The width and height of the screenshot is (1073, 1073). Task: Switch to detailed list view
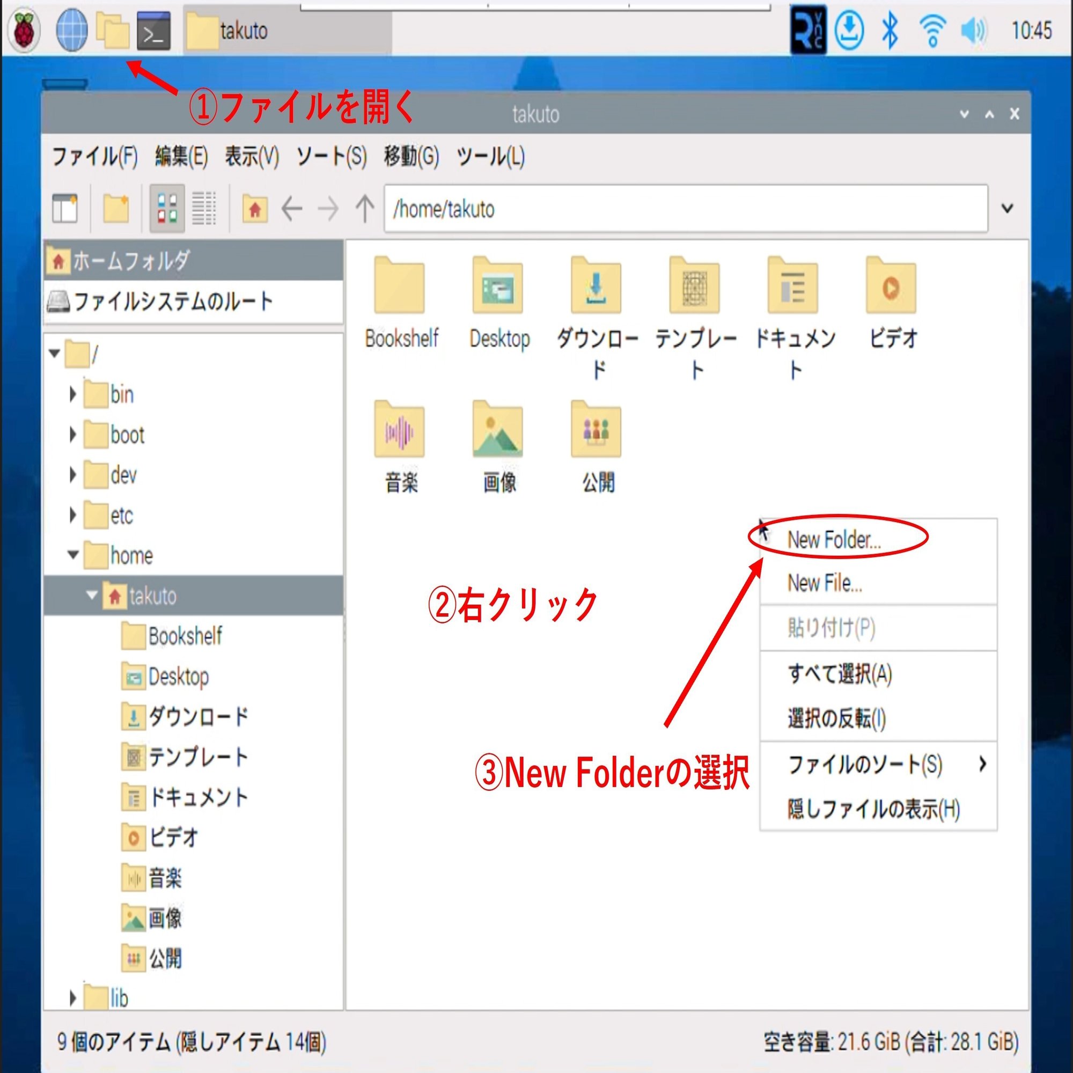tap(204, 209)
